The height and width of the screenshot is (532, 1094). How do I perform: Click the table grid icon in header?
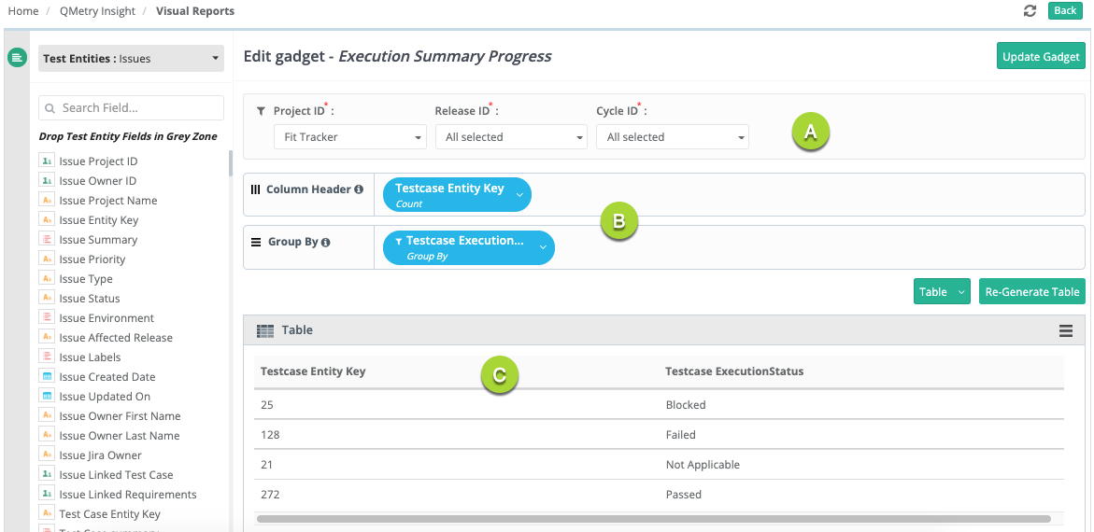tap(265, 330)
